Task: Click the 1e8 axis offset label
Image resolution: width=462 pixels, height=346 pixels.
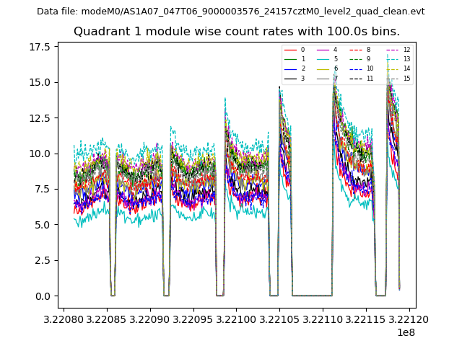Action: click(405, 332)
